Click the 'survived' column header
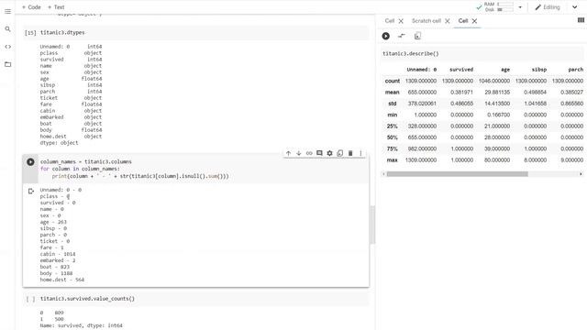Viewport: 587px width, 330px height. coord(461,70)
